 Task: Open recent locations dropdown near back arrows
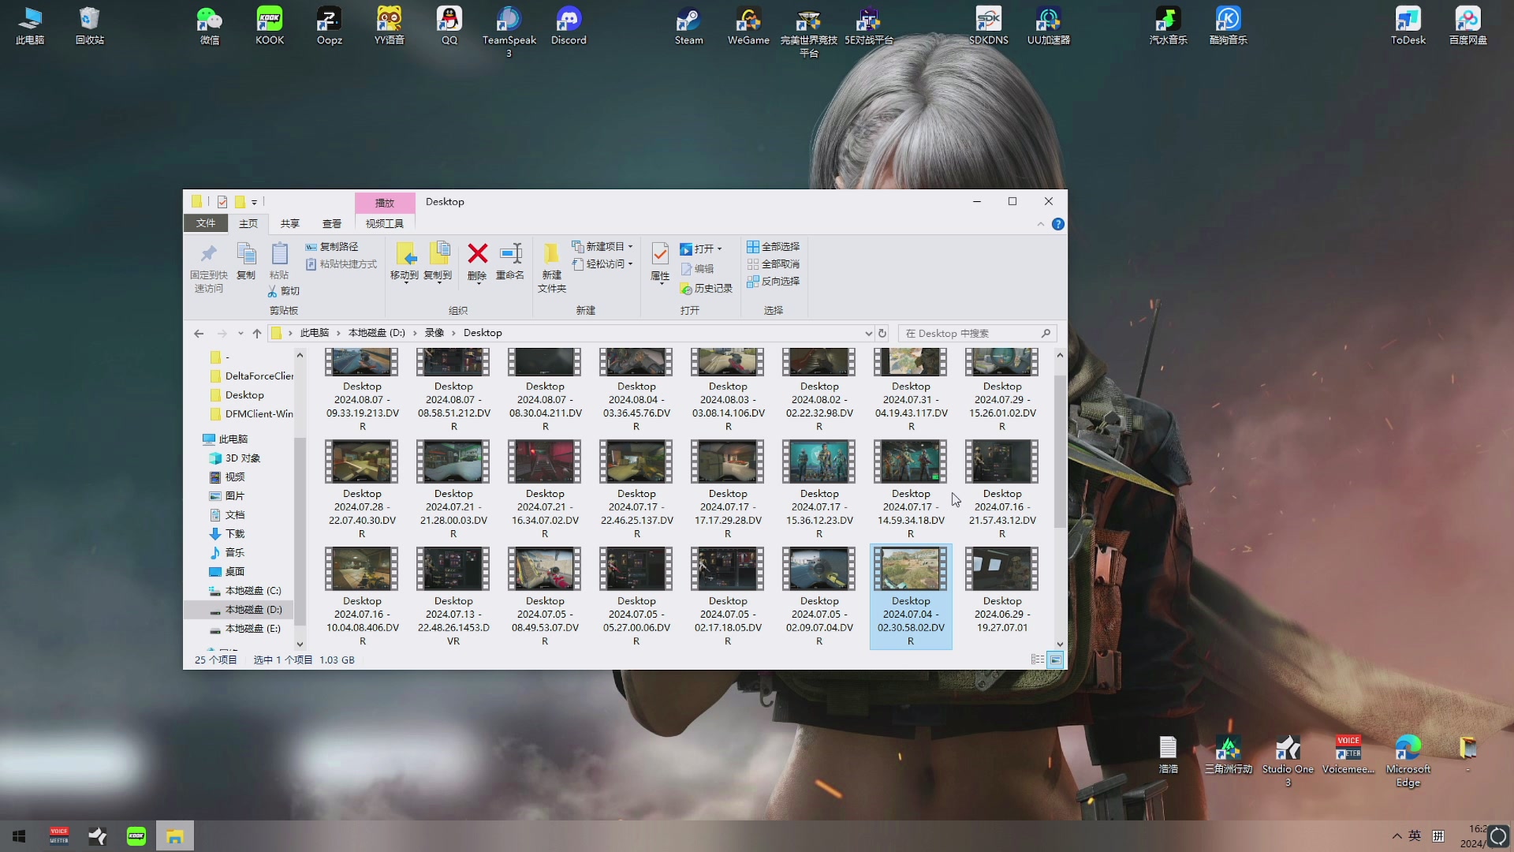tap(241, 333)
